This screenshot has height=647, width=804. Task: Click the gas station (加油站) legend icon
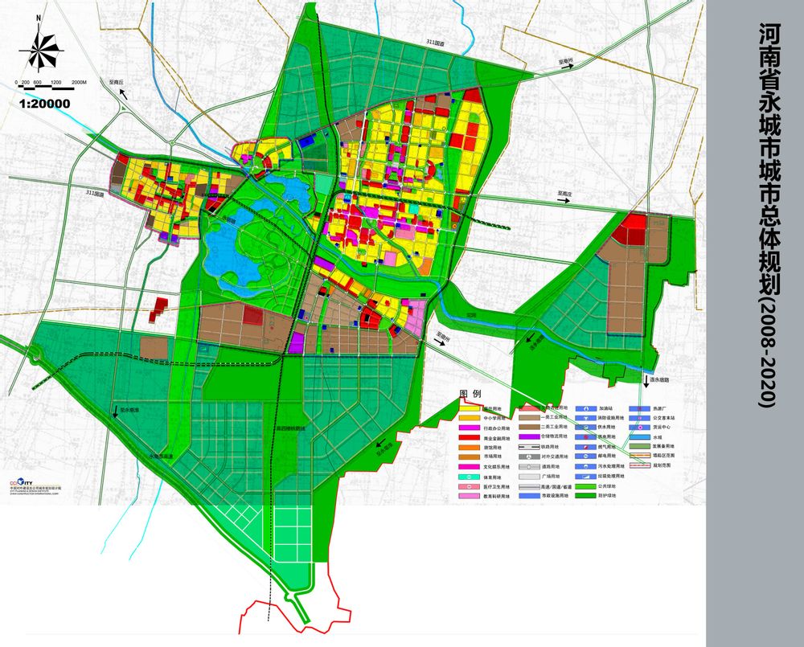pos(588,408)
